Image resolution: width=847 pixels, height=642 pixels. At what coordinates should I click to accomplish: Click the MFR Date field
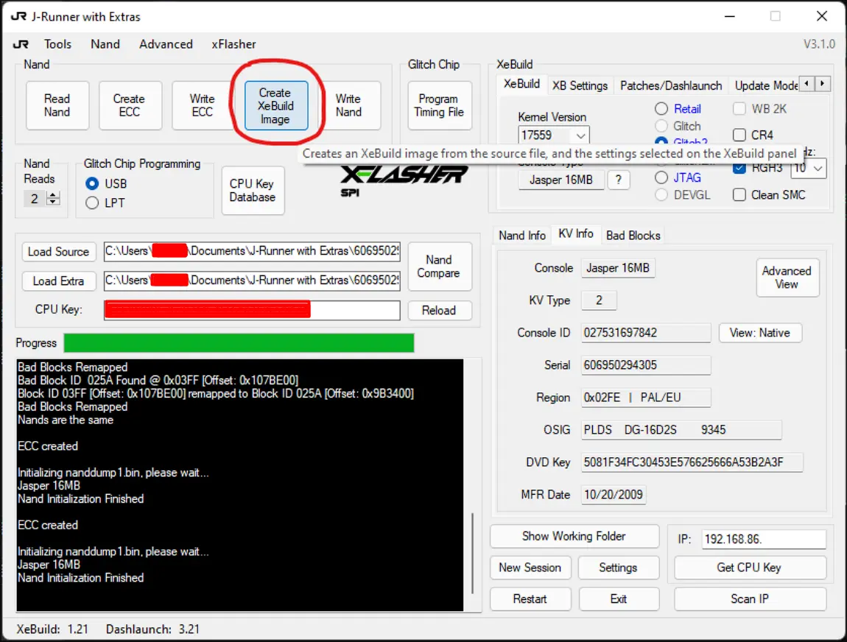coord(613,495)
